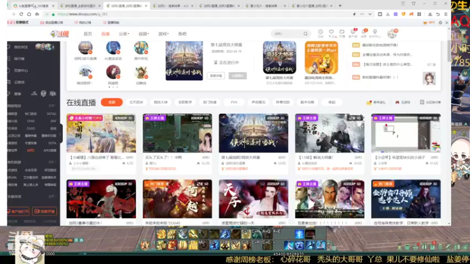Click the second carousel dot under streamer avatars
Screen dimensions: 470x264
[113, 87]
